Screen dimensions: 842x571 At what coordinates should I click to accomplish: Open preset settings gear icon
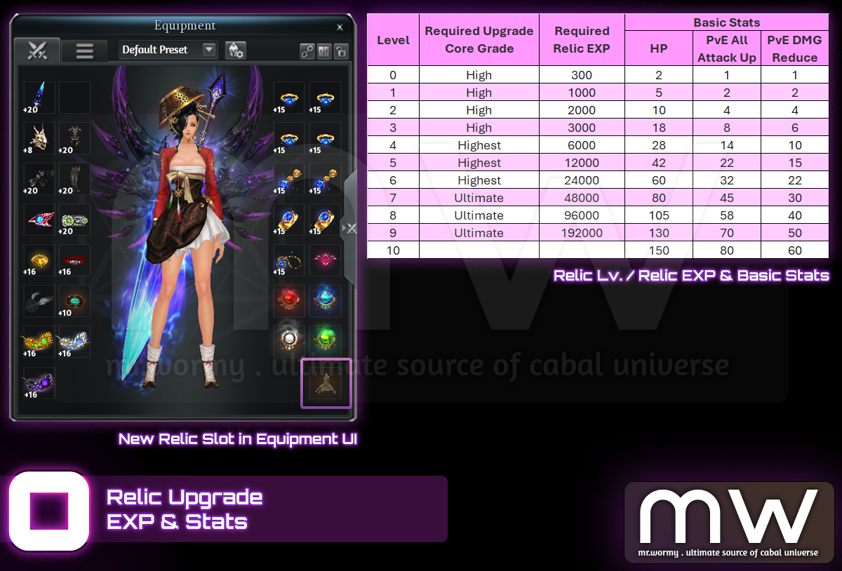click(235, 50)
